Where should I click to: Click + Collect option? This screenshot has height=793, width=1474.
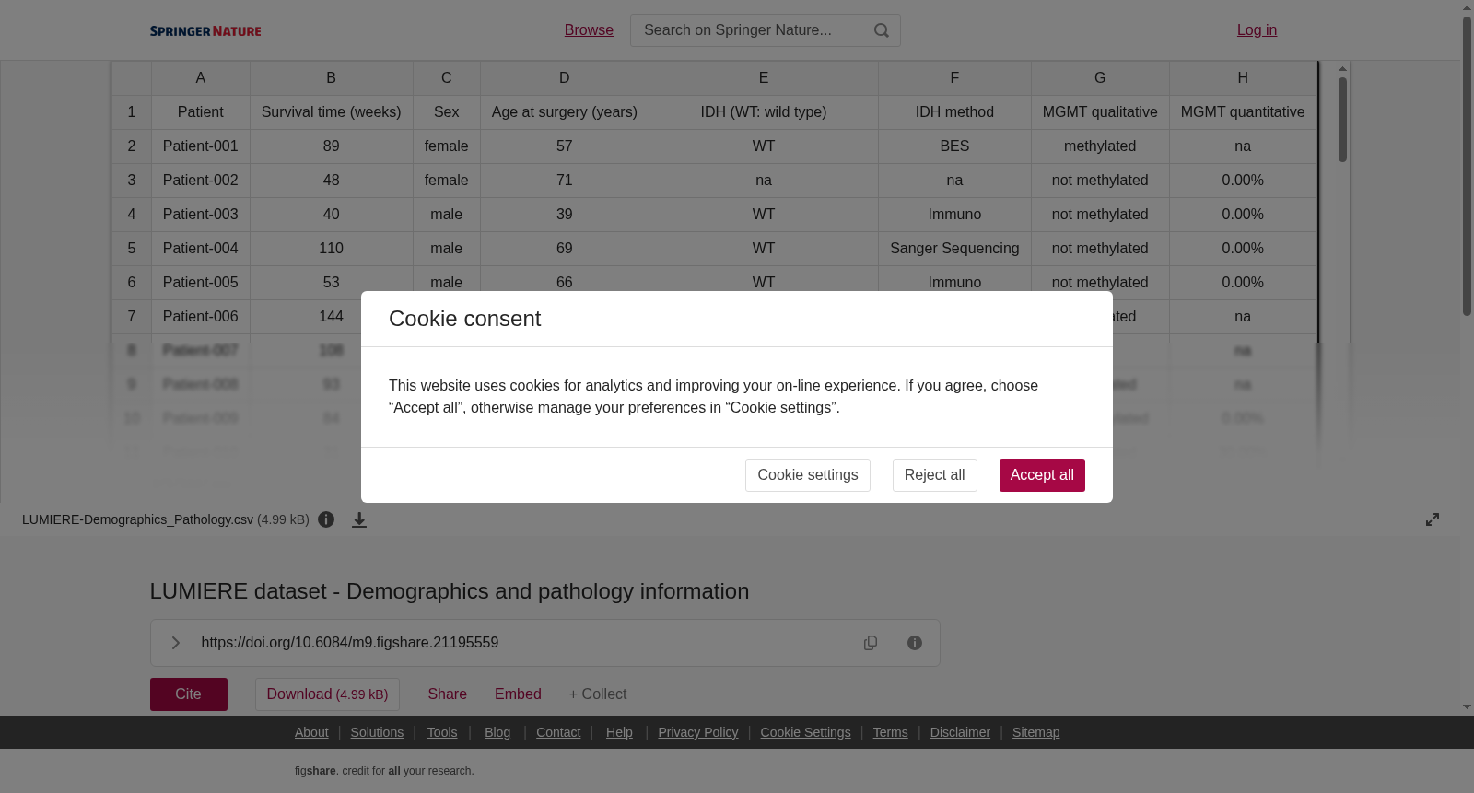click(598, 694)
